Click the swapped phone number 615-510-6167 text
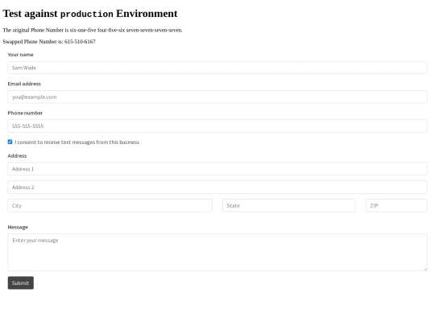435x326 pixels. click(x=80, y=42)
